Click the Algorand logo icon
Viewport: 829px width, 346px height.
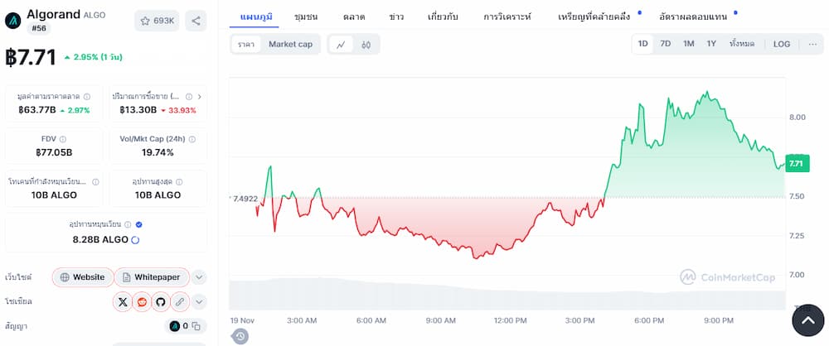(x=13, y=20)
